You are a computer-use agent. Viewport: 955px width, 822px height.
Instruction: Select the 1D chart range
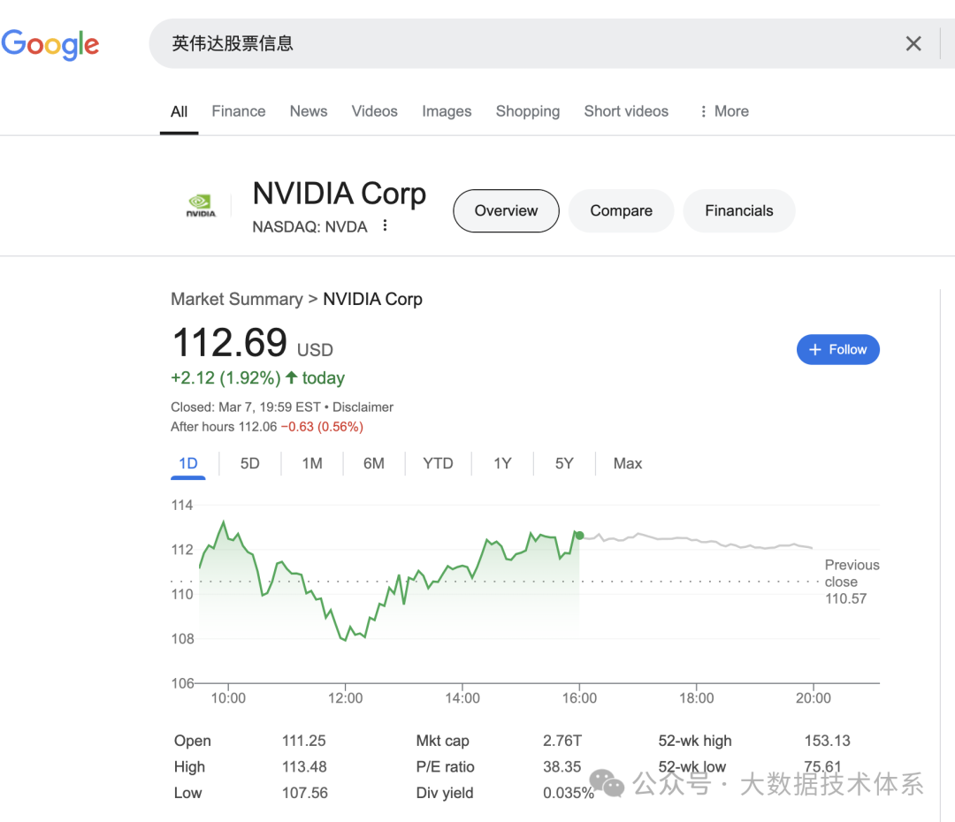[x=187, y=463]
